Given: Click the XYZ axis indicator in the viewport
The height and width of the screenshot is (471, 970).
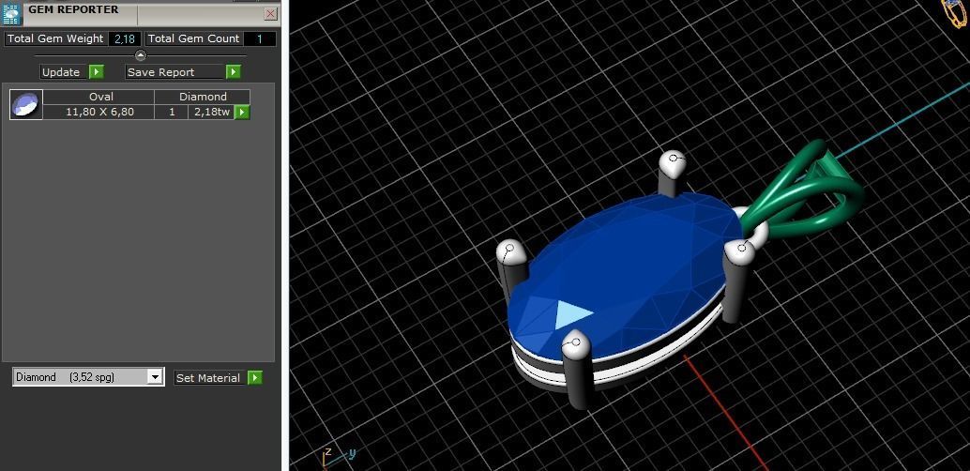Looking at the screenshot, I should click(x=339, y=457).
